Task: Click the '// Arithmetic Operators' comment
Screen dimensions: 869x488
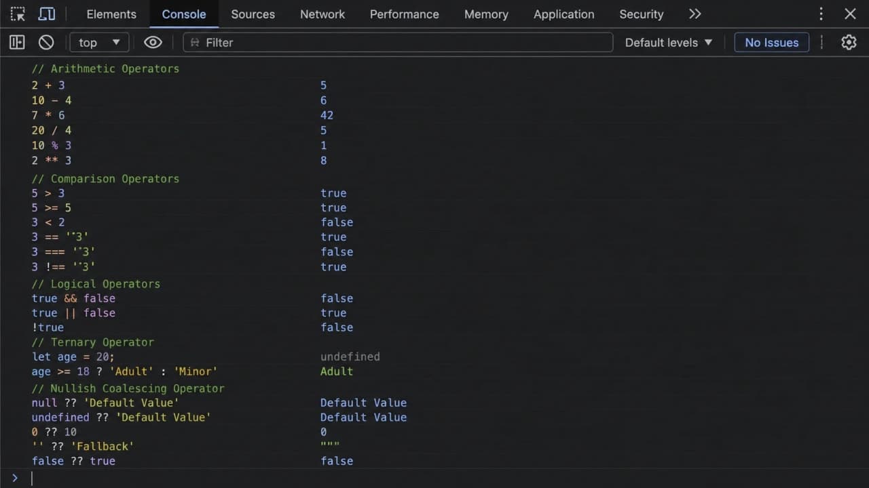Action: click(x=105, y=68)
